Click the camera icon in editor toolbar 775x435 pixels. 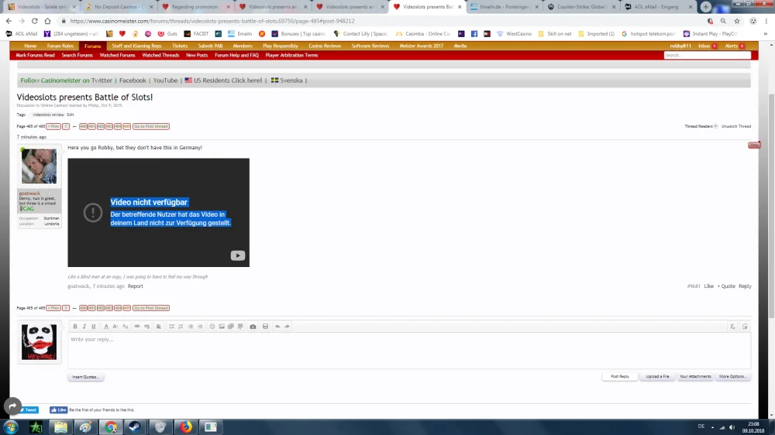point(253,327)
